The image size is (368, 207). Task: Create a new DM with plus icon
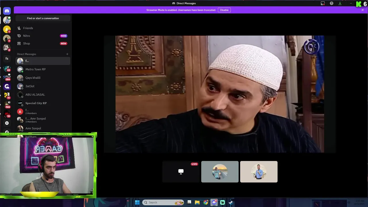[x=67, y=54]
